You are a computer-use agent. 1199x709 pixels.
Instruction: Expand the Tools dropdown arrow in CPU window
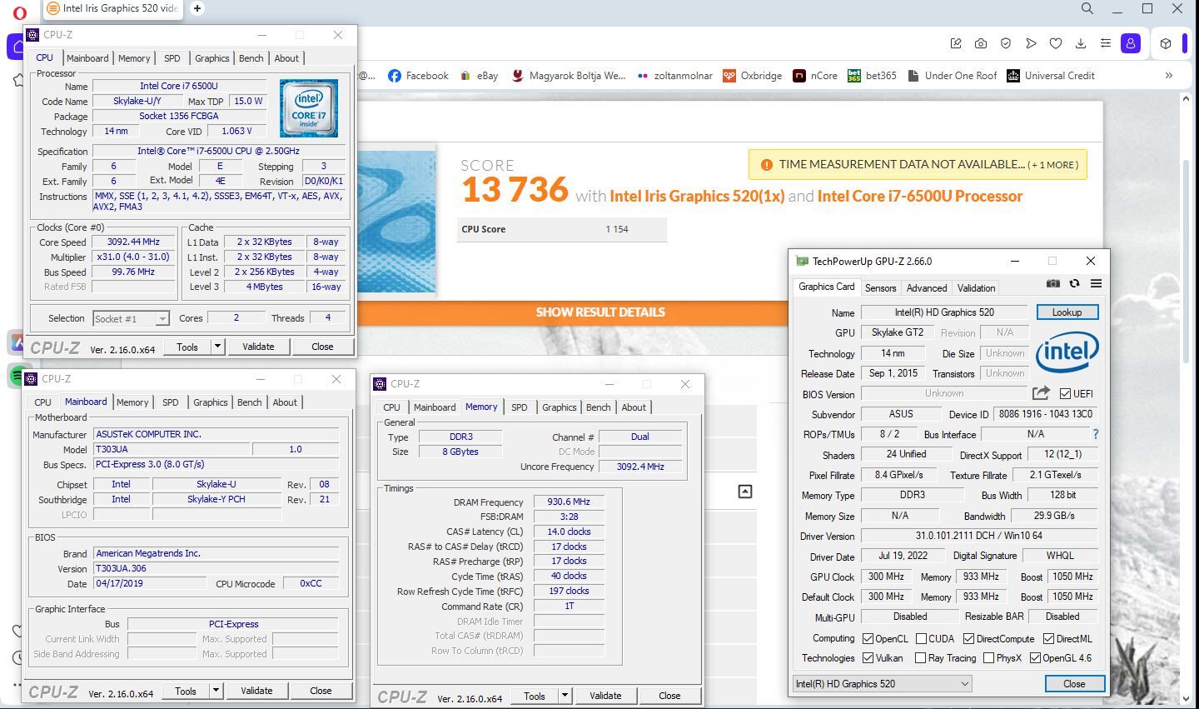coord(217,347)
